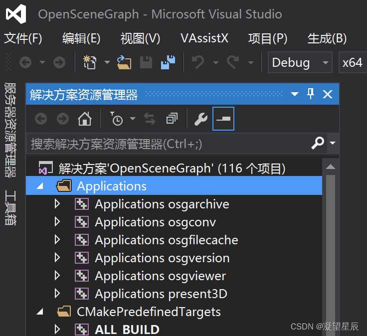Image resolution: width=367 pixels, height=336 pixels.
Task: Select the Applications folder row
Action: [174, 186]
